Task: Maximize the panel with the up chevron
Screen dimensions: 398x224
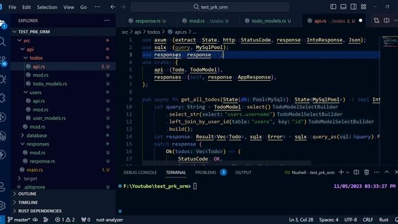Action: (387, 172)
